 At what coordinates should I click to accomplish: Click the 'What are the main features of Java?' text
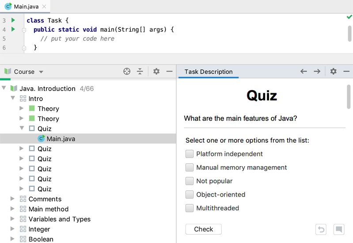[240, 118]
